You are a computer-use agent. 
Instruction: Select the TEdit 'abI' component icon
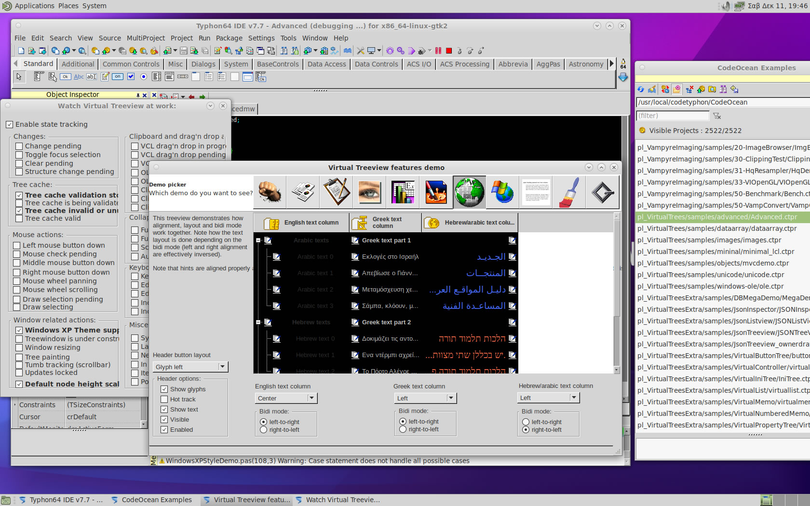coord(92,77)
